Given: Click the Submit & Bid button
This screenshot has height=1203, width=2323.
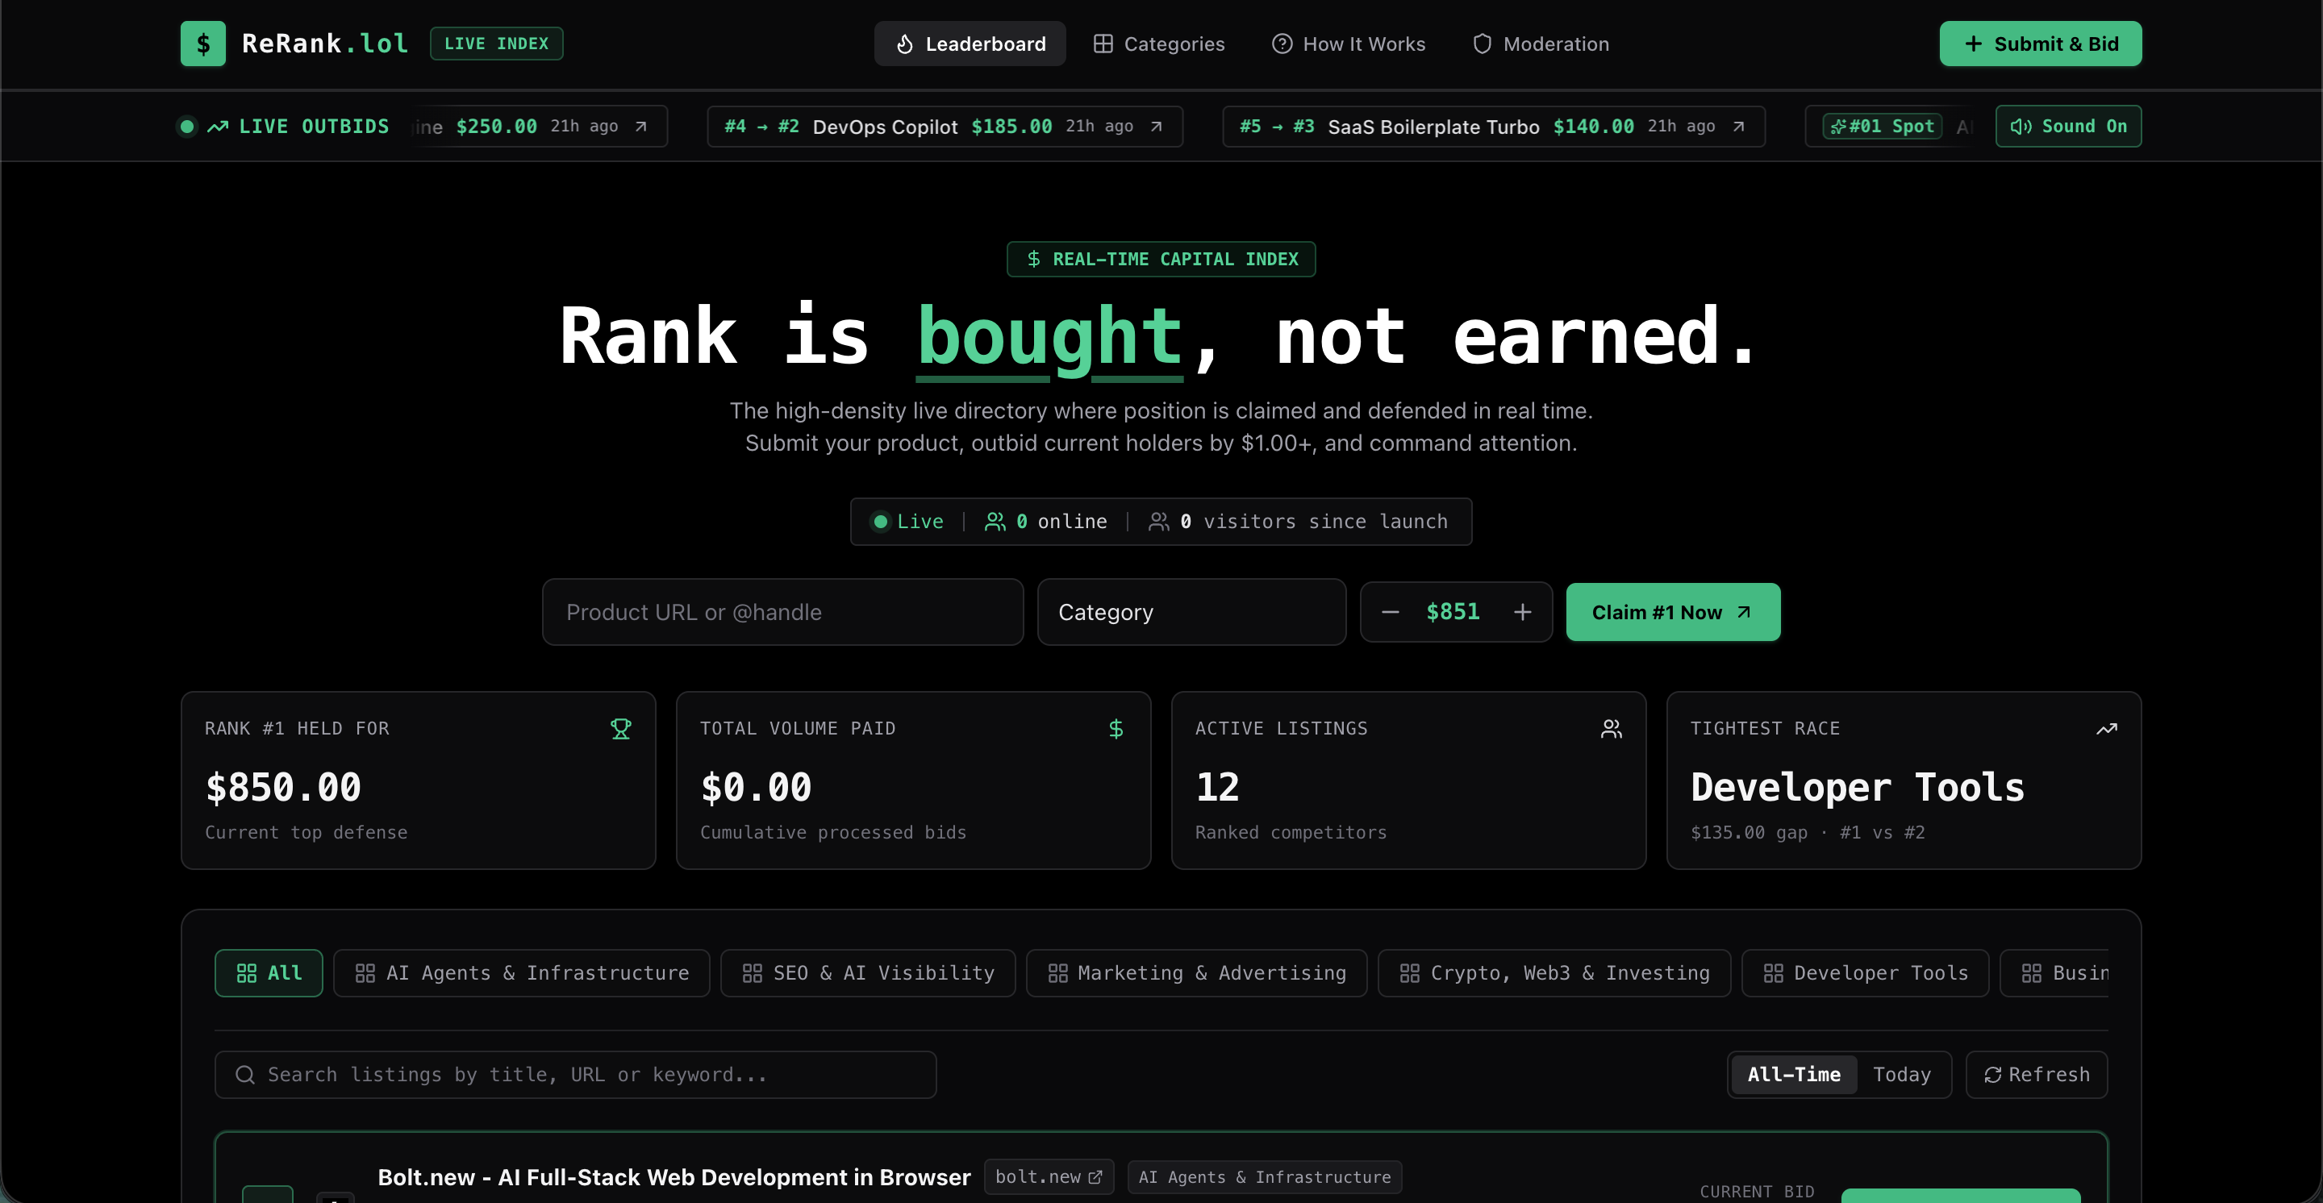Looking at the screenshot, I should point(2041,44).
